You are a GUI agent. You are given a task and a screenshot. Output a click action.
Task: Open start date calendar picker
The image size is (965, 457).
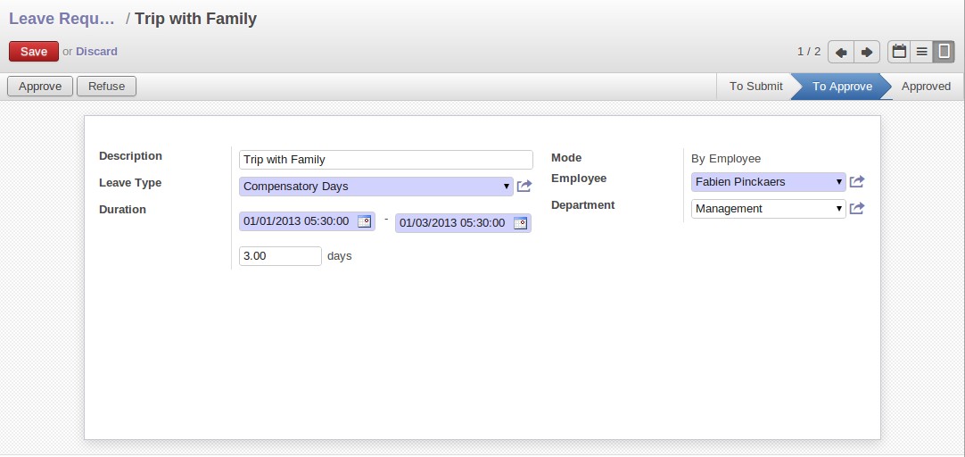(x=365, y=221)
